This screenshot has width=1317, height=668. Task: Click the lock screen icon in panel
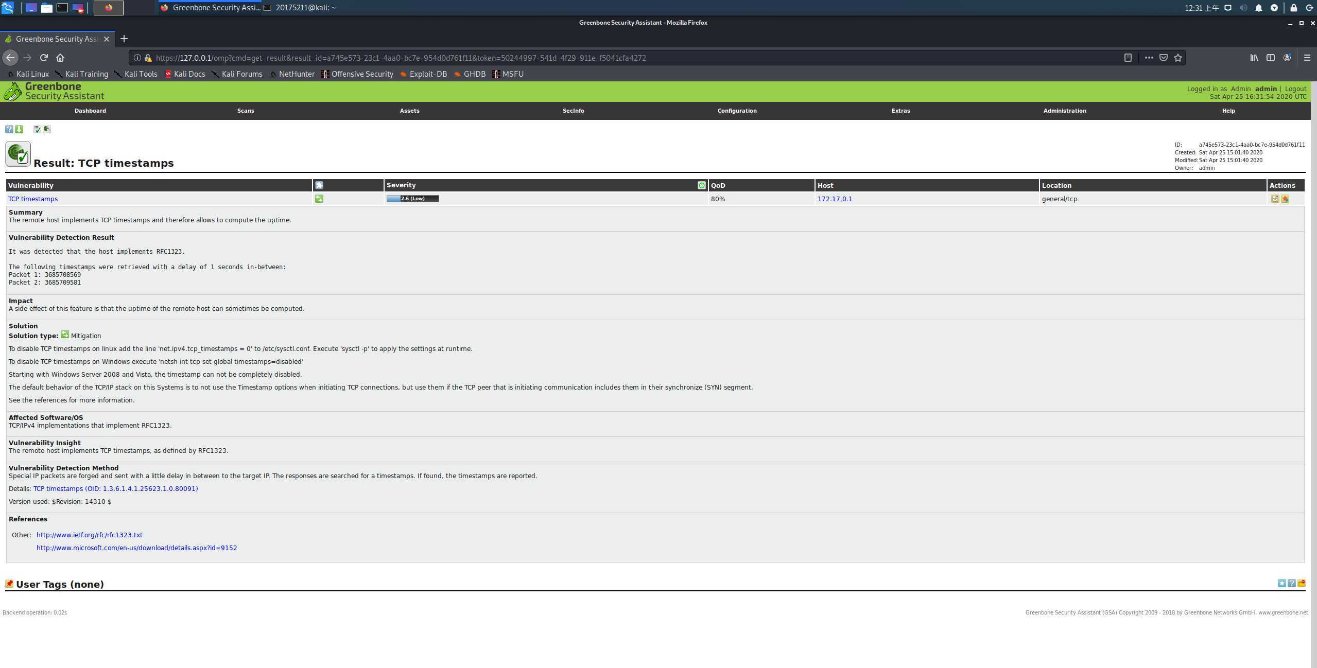point(1293,8)
